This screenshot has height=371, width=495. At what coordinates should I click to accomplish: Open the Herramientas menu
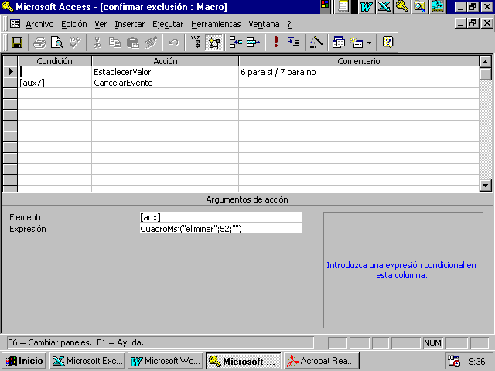point(216,24)
